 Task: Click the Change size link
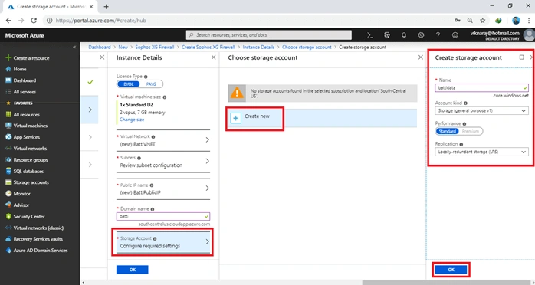click(132, 120)
